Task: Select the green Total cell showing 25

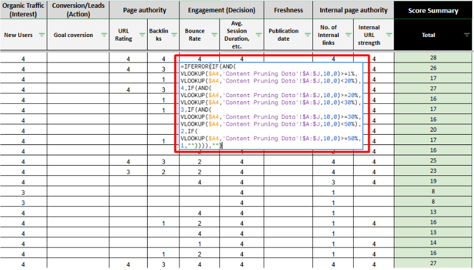Action: [433, 161]
